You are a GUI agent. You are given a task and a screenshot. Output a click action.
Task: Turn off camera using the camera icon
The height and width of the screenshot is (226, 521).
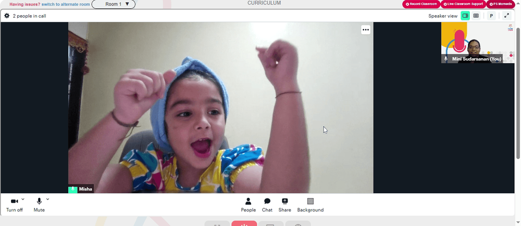pos(14,202)
